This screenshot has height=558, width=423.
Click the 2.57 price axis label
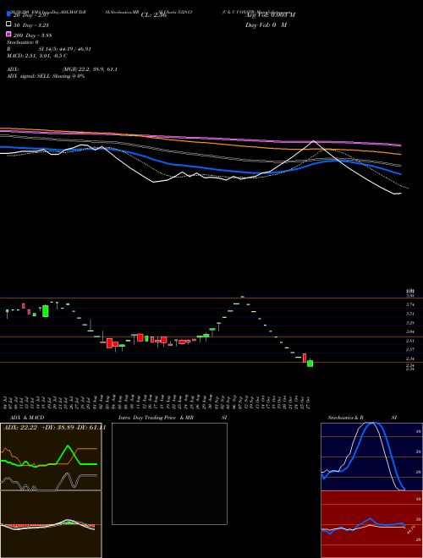pos(410,350)
